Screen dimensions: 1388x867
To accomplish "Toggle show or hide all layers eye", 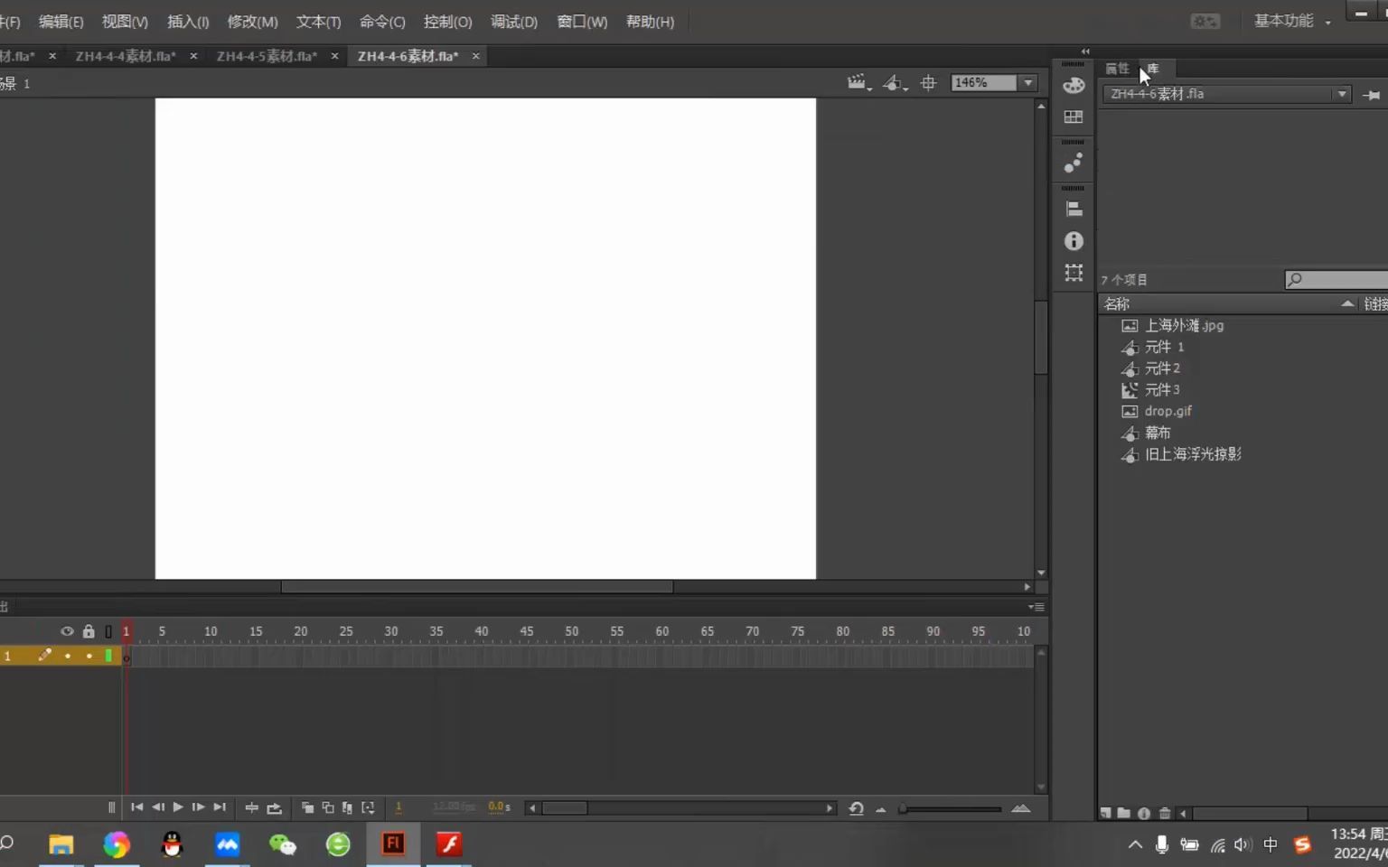I will pyautogui.click(x=67, y=631).
